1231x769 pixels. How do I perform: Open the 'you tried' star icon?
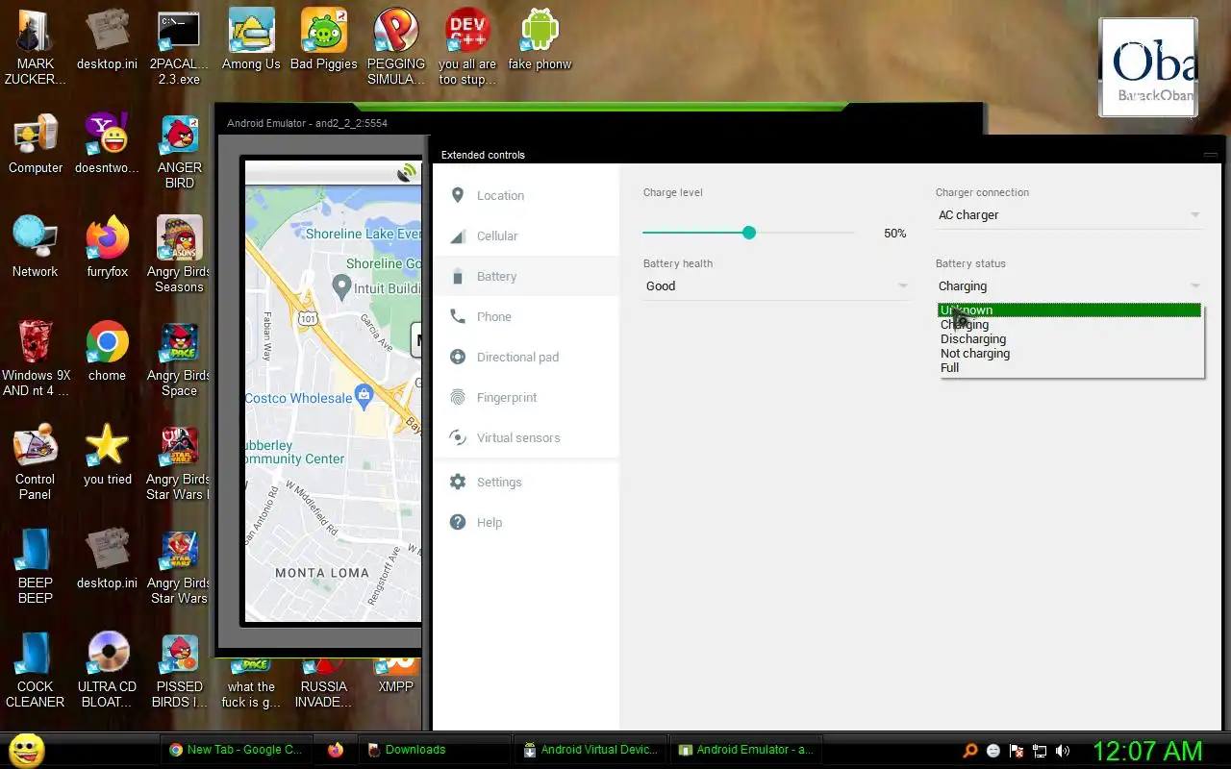click(107, 446)
